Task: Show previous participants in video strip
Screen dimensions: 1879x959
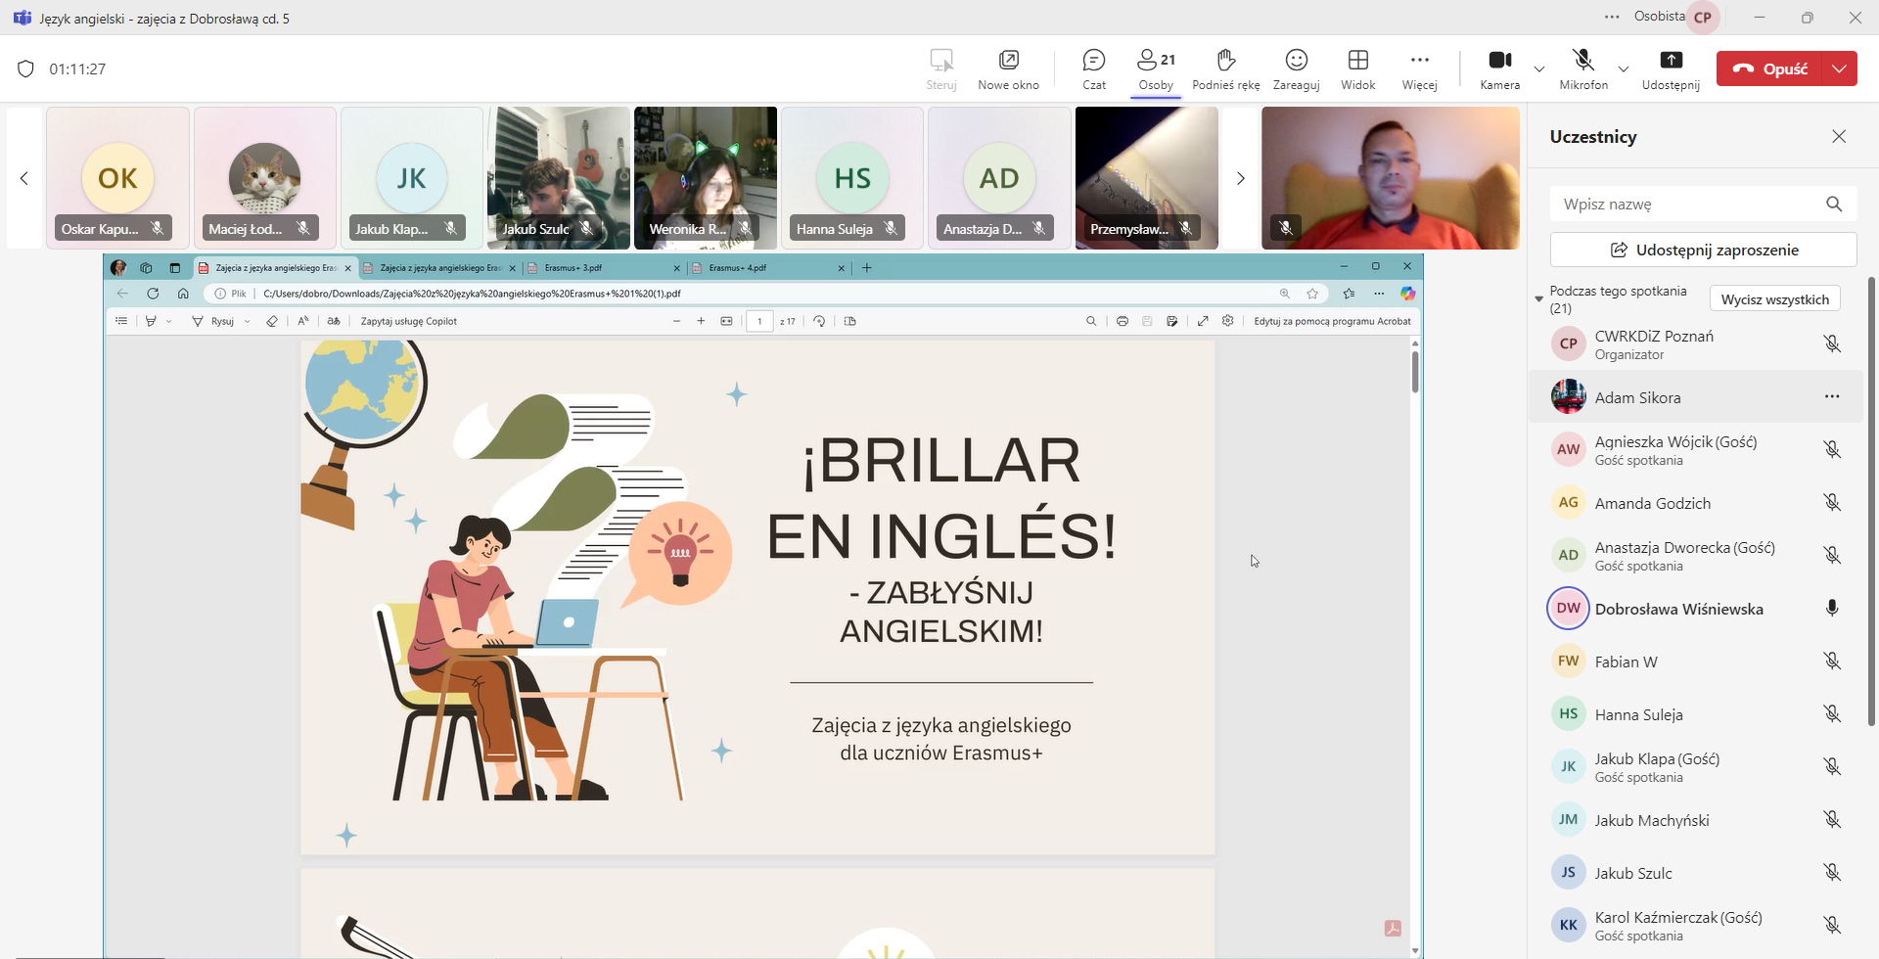Action: (x=24, y=178)
